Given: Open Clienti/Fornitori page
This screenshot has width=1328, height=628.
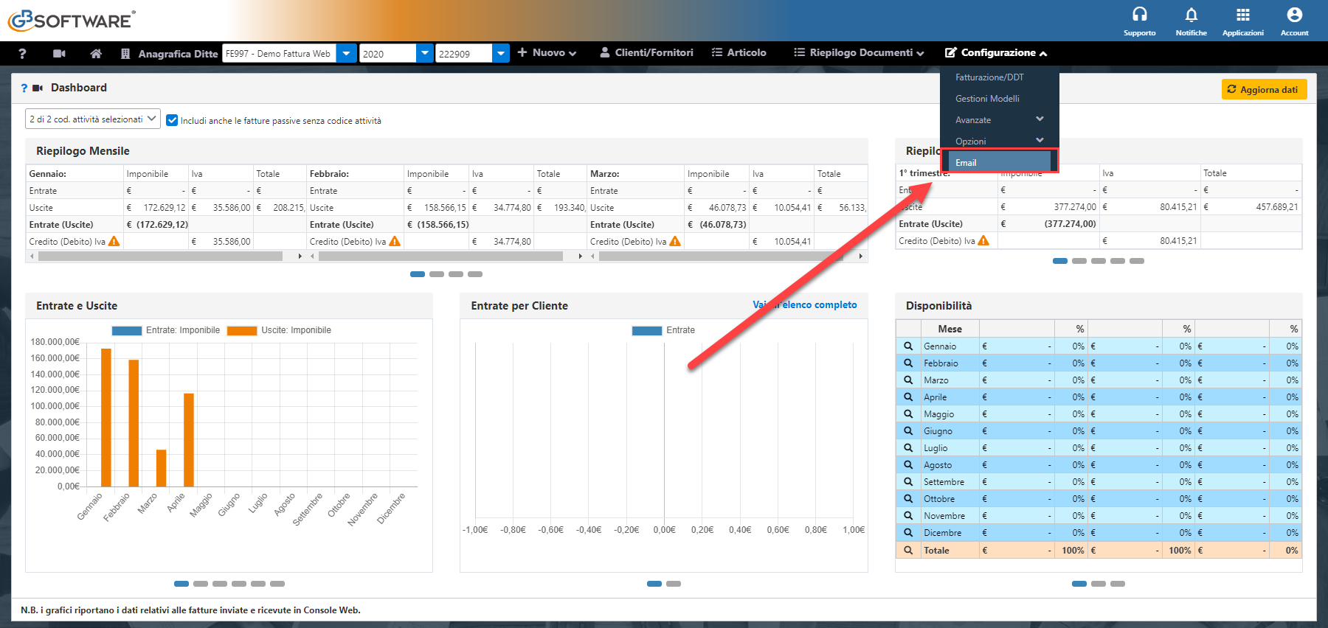Looking at the screenshot, I should pos(646,53).
